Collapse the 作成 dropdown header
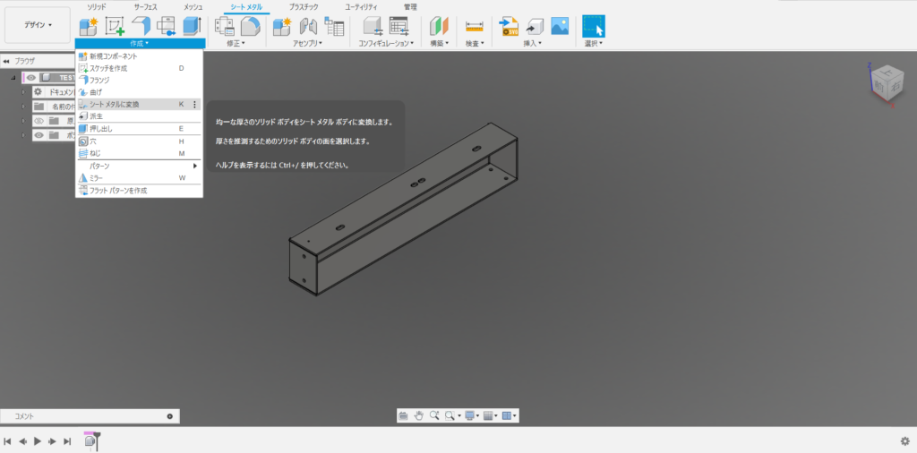Screen dimensions: 917x453 [x=140, y=43]
